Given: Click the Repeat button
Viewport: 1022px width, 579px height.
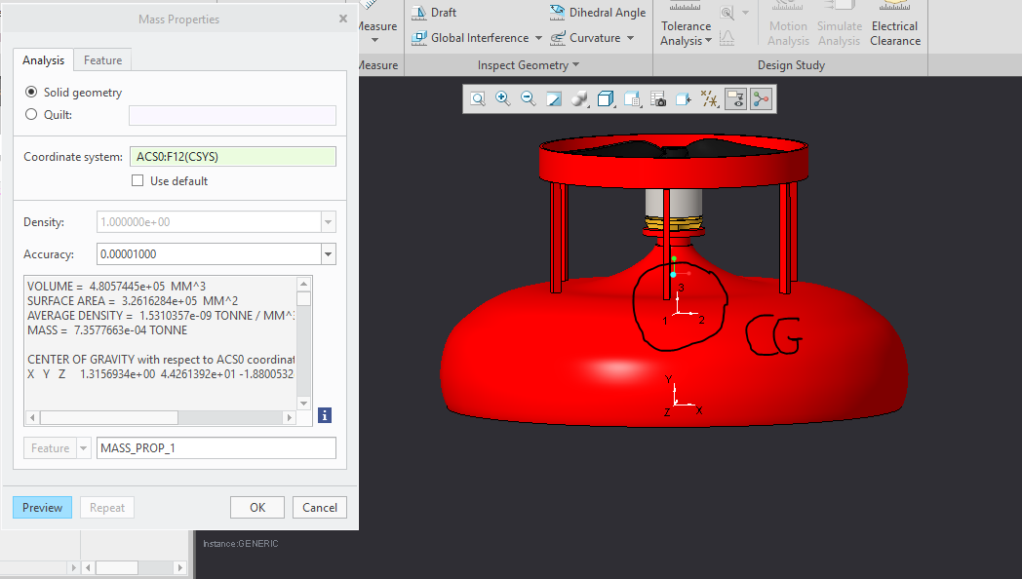Looking at the screenshot, I should tap(107, 508).
